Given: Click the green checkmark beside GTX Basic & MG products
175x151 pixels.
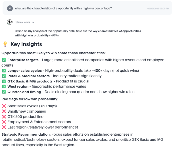Looking at the screenshot, I should [4, 81].
